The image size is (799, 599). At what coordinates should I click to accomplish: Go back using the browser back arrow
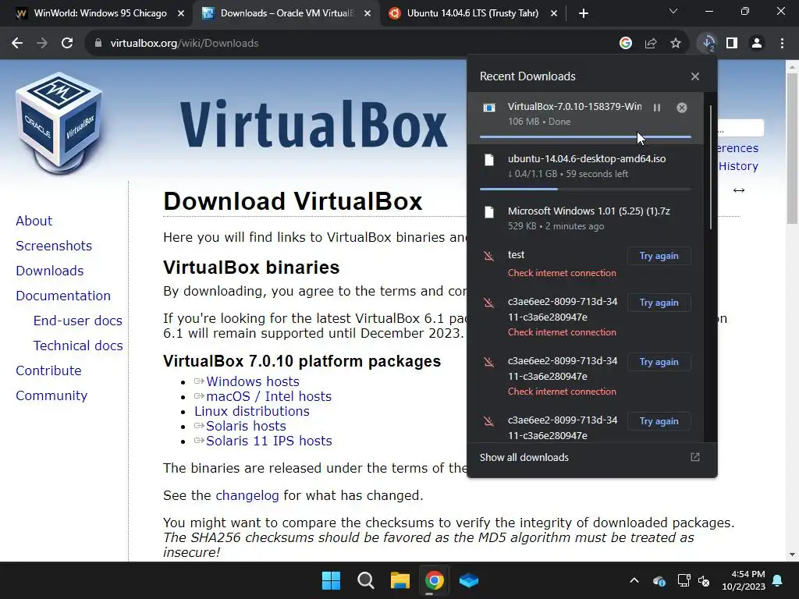coord(17,44)
